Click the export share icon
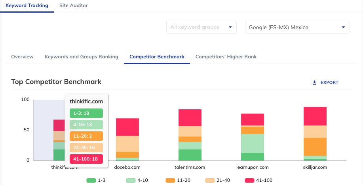Screen dimensions: 363x185 coord(314,82)
